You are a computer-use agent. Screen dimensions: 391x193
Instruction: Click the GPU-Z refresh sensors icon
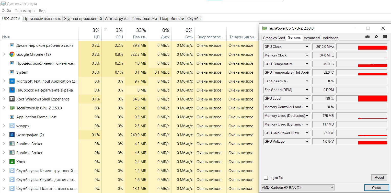[x=376, y=37]
